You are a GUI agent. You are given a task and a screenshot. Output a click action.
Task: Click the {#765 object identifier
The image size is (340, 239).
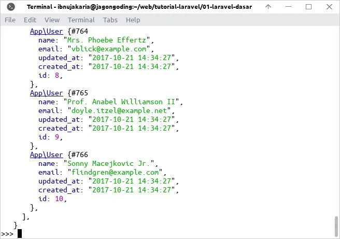point(78,93)
